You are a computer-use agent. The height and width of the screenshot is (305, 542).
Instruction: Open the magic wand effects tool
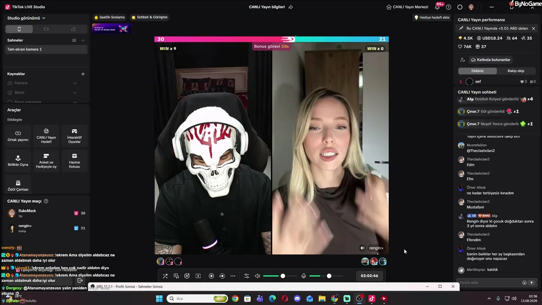coord(165,276)
